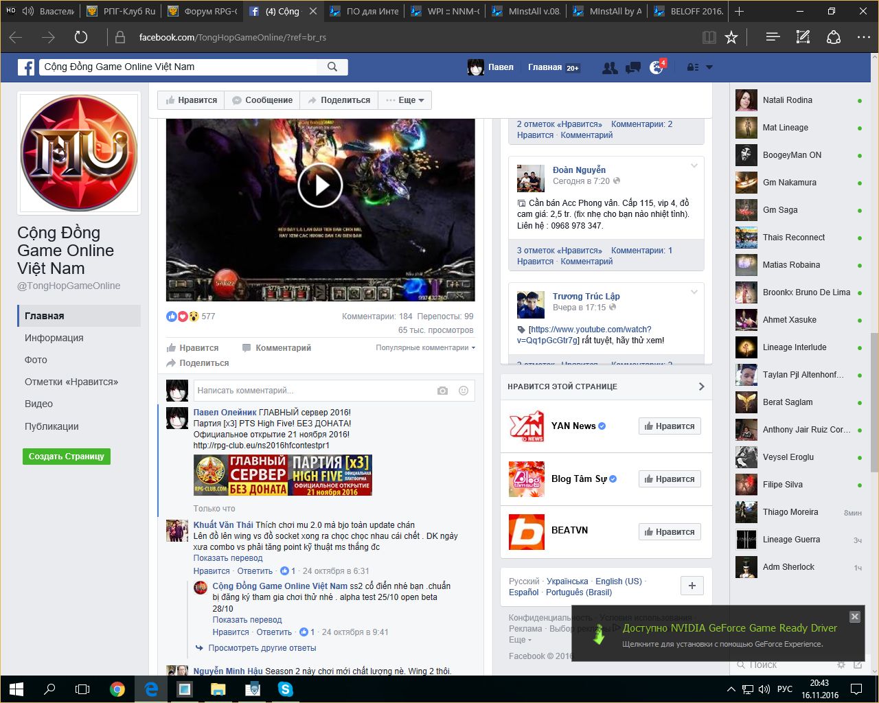Add another language with plus button
The width and height of the screenshot is (879, 703).
[x=692, y=586]
